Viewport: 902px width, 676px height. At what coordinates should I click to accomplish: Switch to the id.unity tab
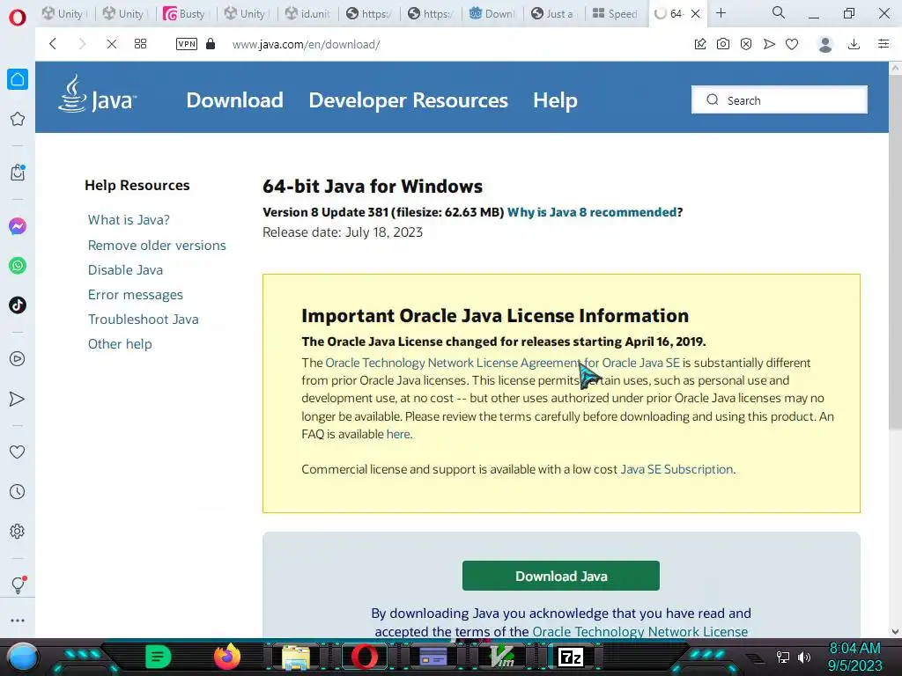[x=307, y=13]
